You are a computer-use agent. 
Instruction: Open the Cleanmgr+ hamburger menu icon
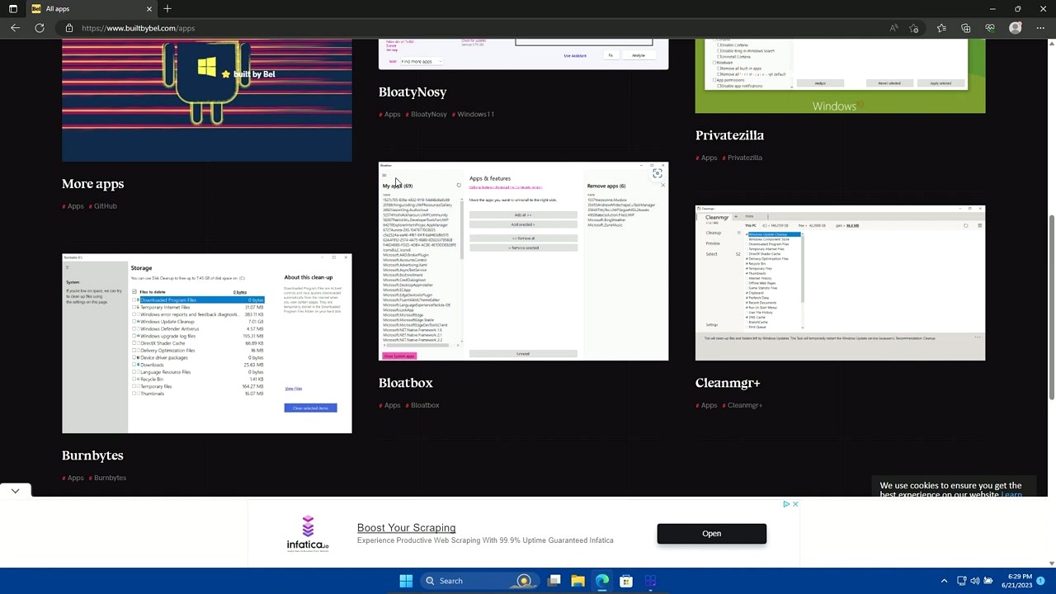pos(980,225)
